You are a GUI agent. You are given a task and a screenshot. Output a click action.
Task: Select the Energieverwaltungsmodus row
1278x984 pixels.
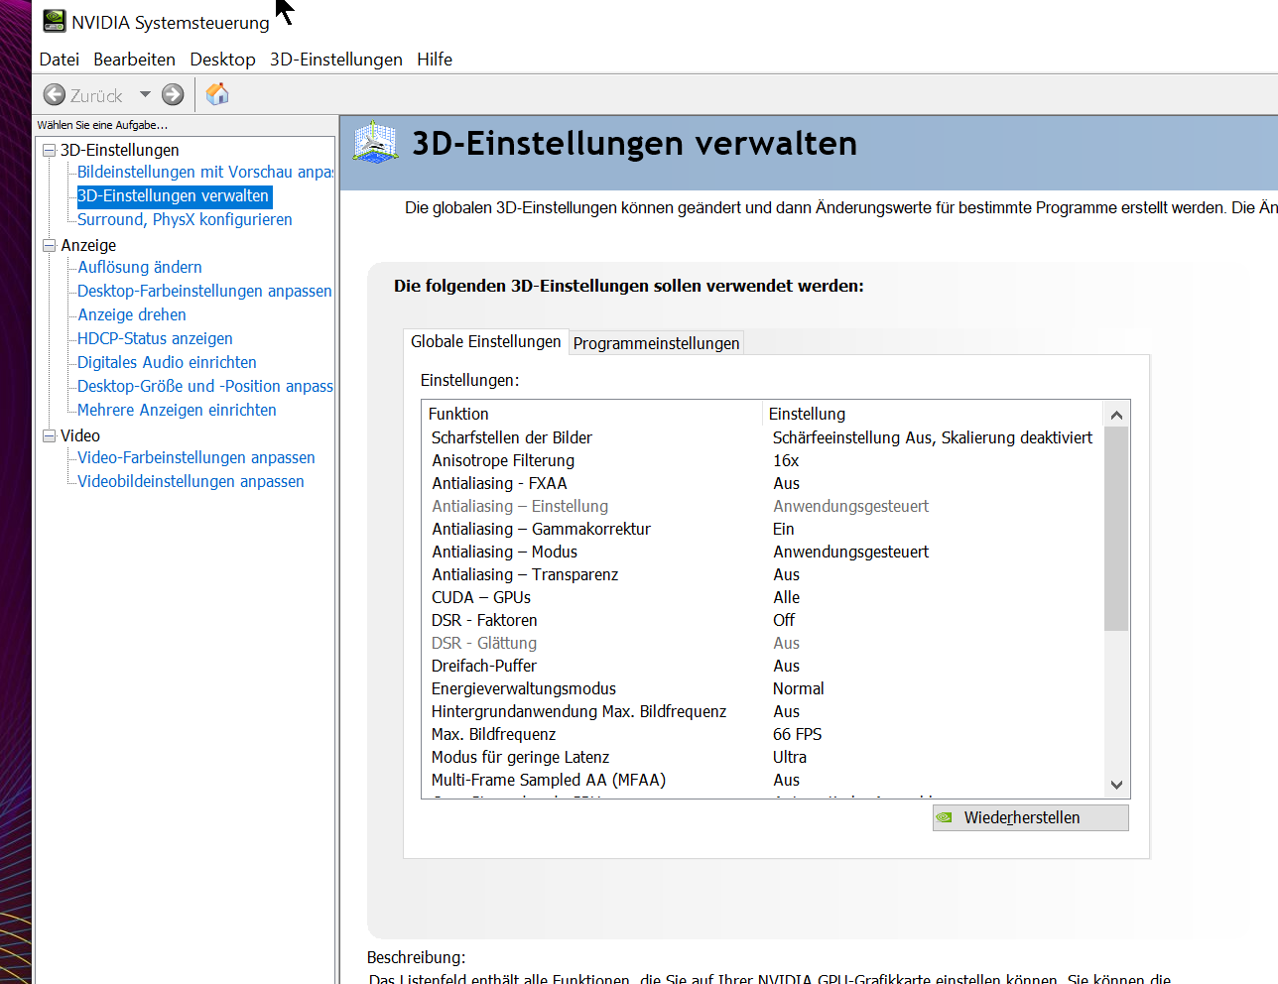coord(762,688)
